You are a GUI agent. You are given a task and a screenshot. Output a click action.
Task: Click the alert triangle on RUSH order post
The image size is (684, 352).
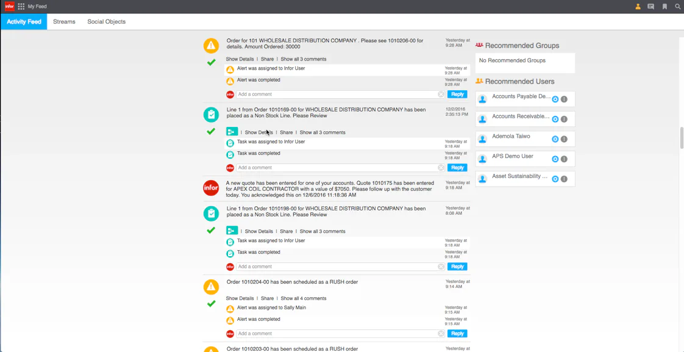(x=210, y=286)
